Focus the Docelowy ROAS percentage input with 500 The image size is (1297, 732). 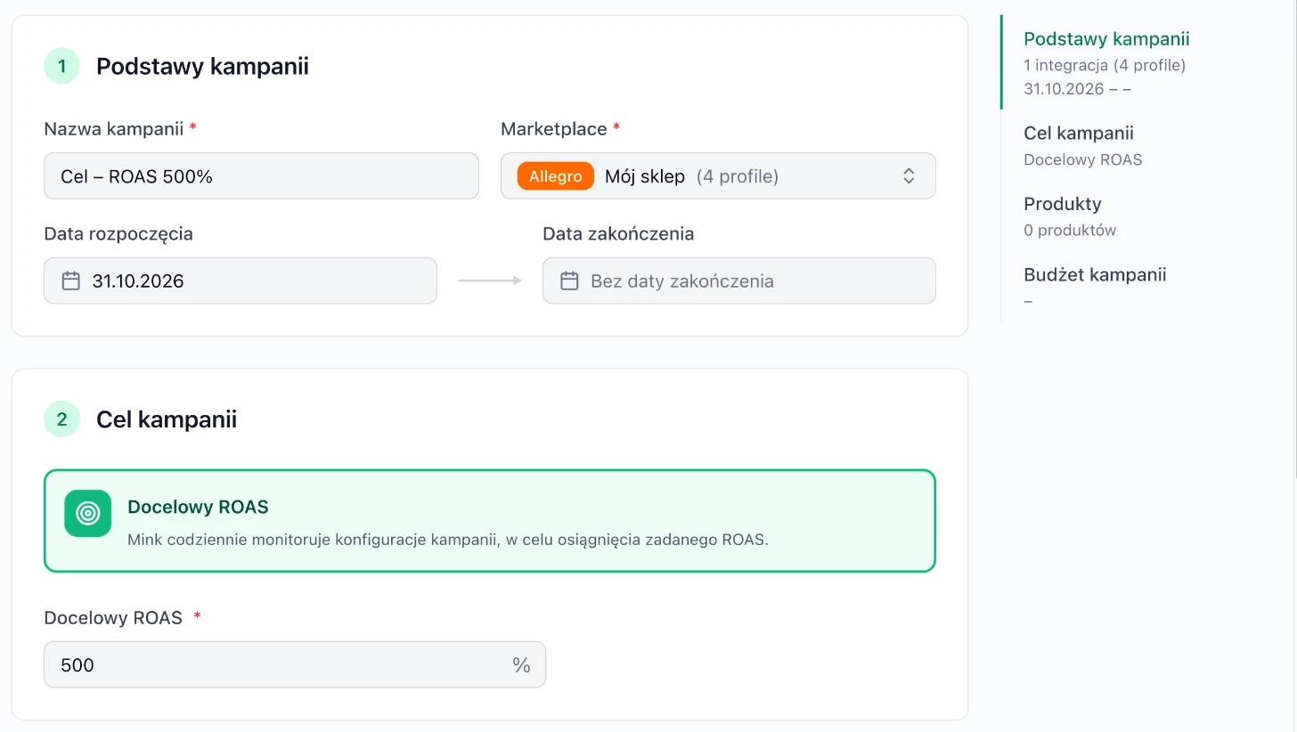click(295, 665)
